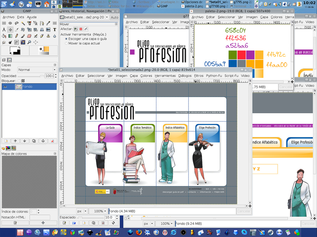Image resolution: width=317 pixels, height=237 pixels.
Task: Raise the layer with the up arrow button
Action: coord(15,141)
